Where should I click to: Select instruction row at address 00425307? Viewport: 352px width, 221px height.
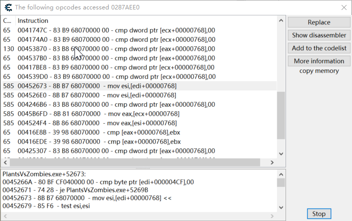[139, 150]
